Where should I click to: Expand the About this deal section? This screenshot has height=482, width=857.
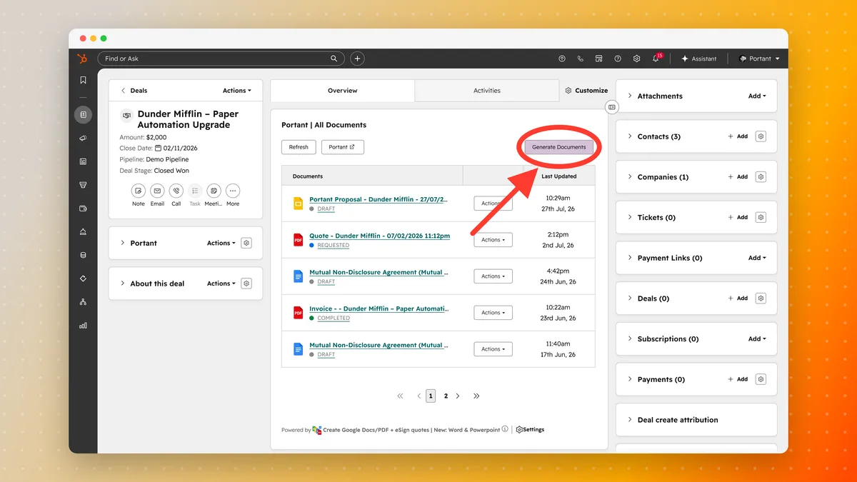122,283
